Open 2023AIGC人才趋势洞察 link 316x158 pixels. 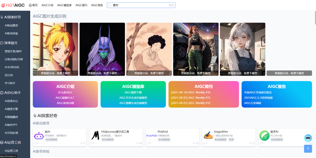click(259, 98)
